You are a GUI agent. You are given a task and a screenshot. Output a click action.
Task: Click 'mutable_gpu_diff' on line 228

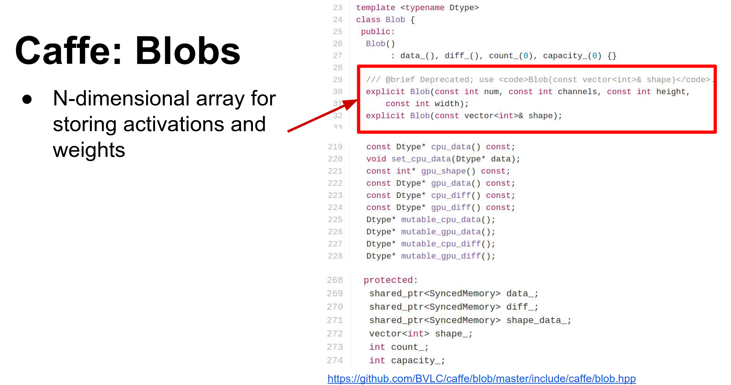pos(441,256)
